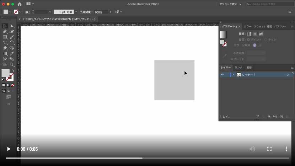
Task: Select ライン radio option
Action: [x=265, y=40]
